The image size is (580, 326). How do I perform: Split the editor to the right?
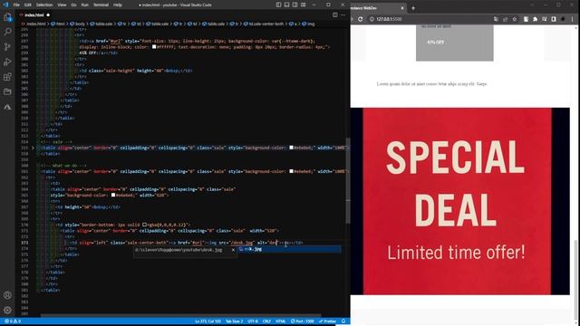click(x=334, y=15)
